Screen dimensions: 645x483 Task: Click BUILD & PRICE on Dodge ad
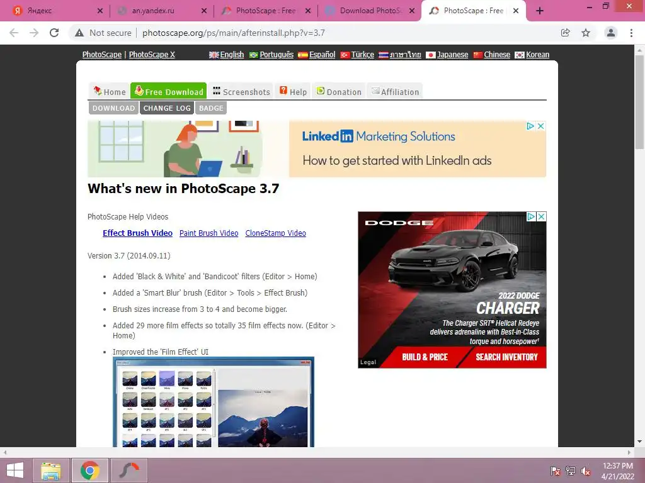pyautogui.click(x=425, y=357)
